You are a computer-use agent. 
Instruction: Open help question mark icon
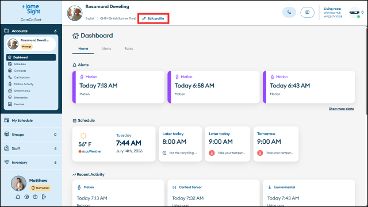pos(35,197)
